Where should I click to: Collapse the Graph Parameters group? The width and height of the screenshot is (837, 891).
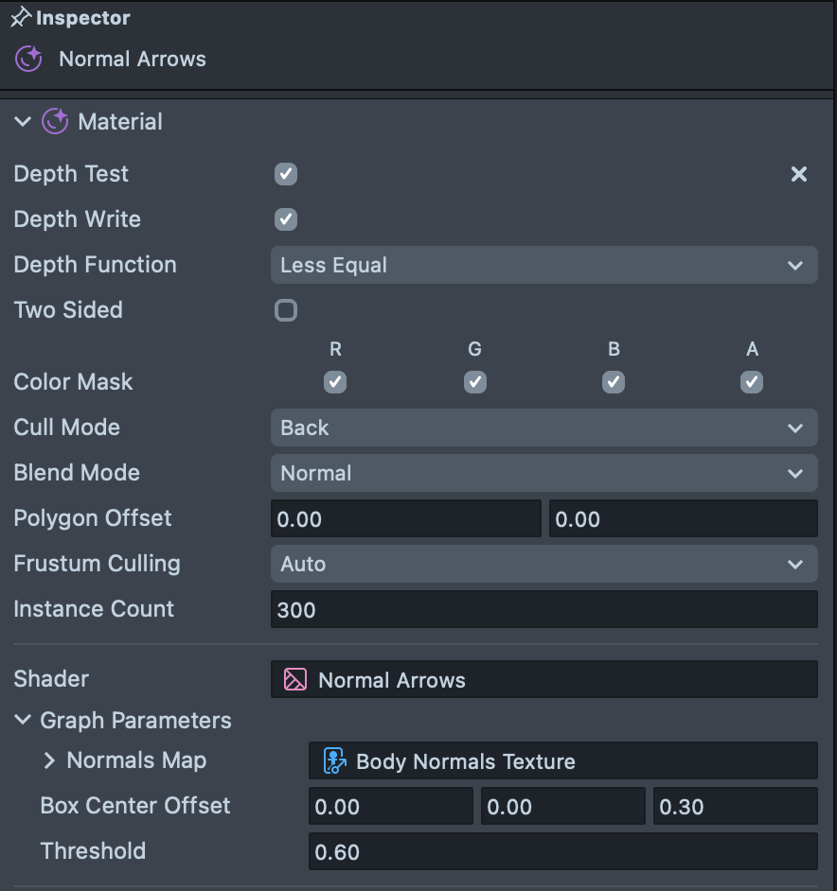23,721
